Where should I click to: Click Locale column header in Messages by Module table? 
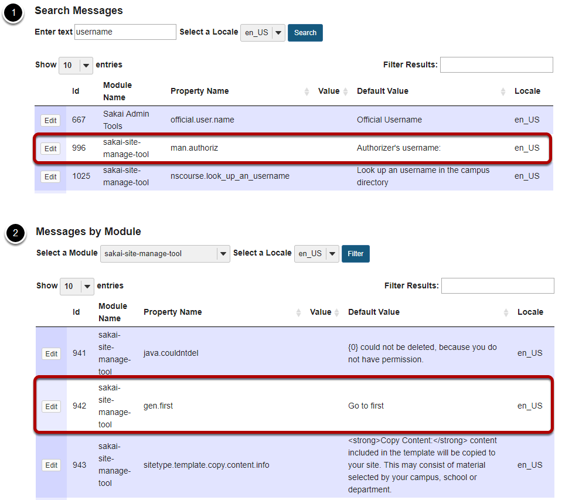(530, 312)
